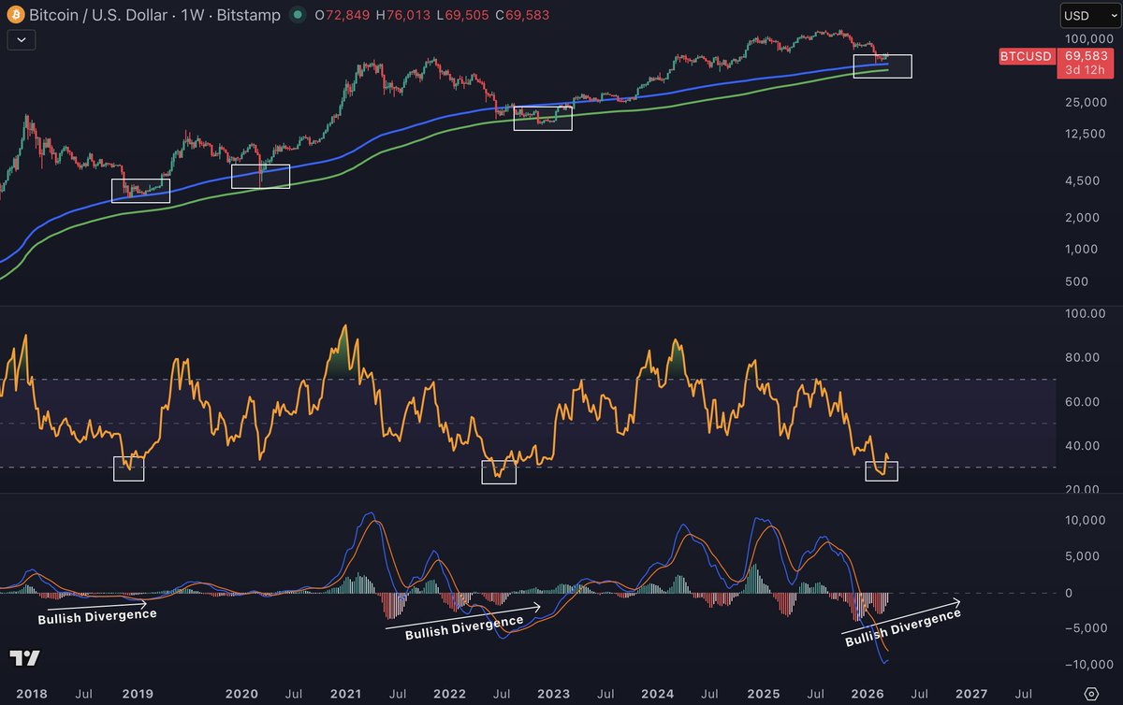
Task: Click 2021 on the time axis
Action: point(346,694)
